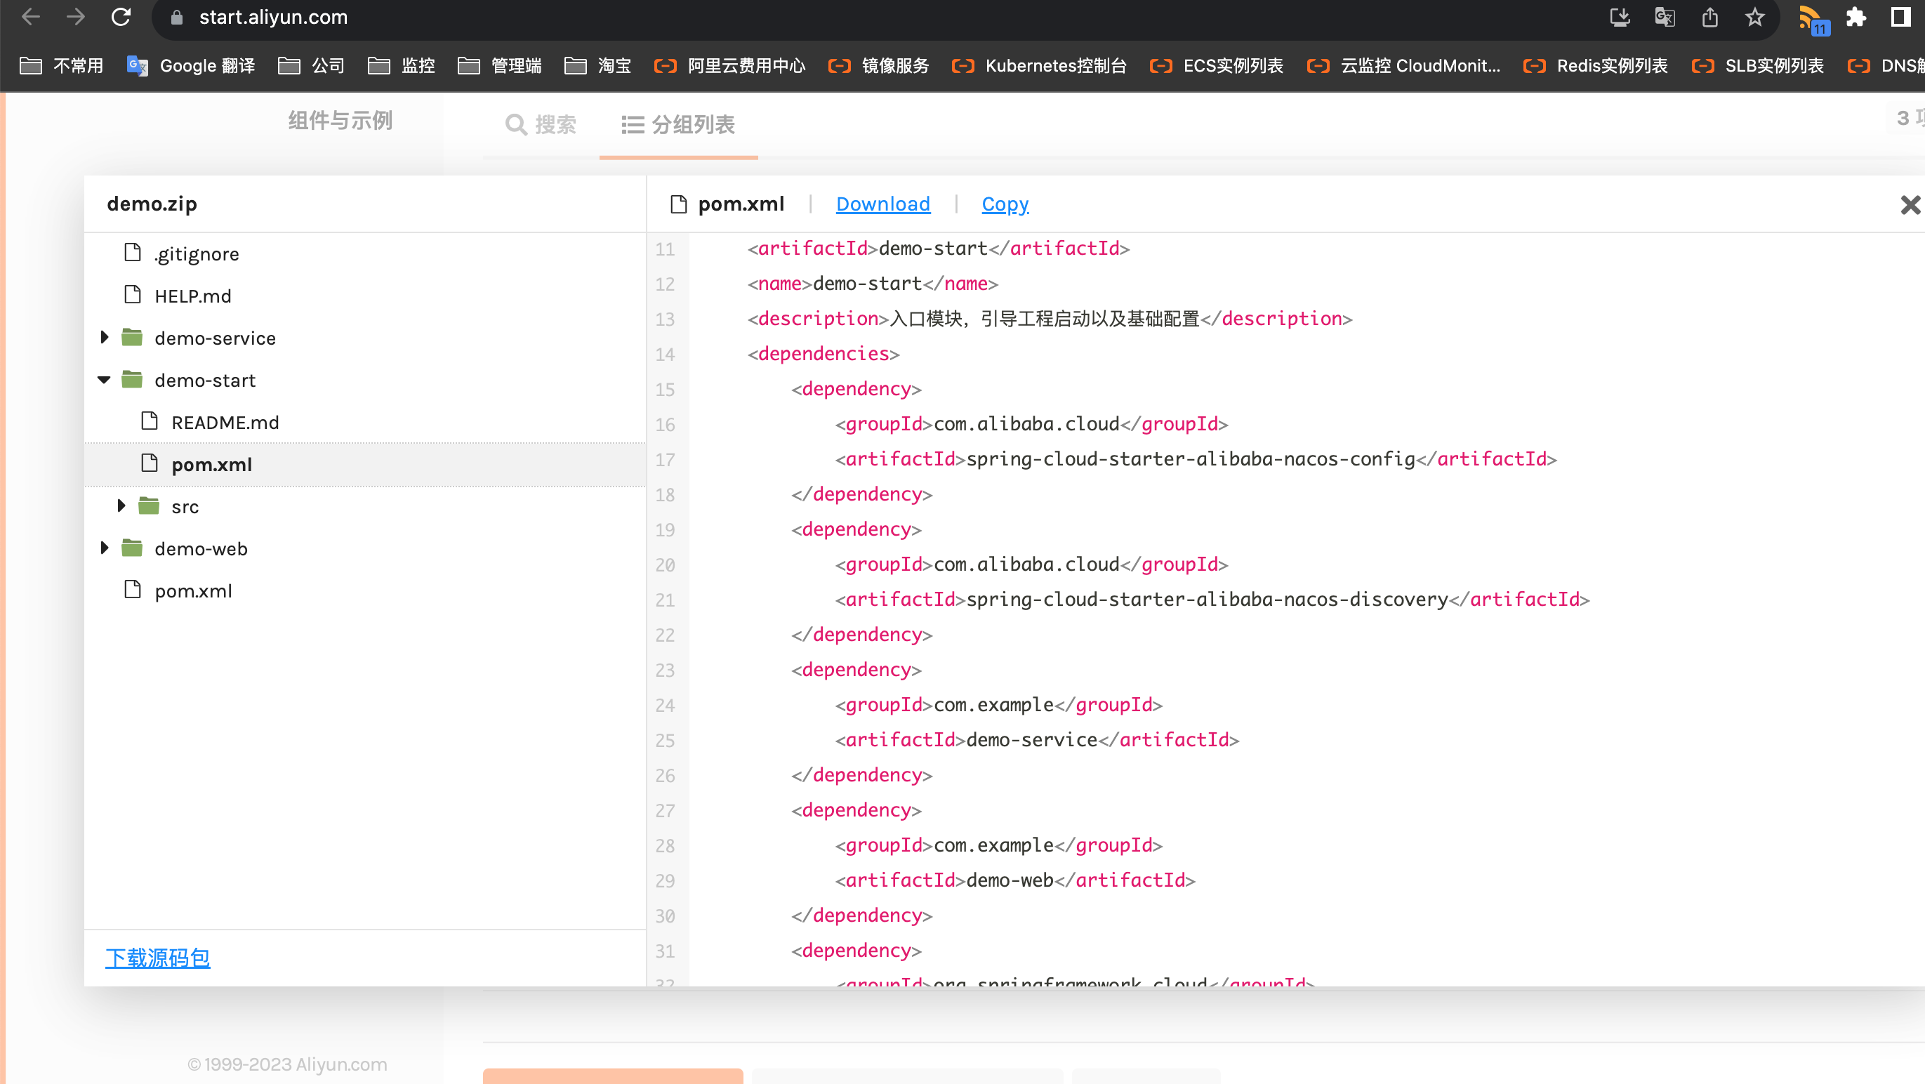The image size is (1925, 1084).
Task: Open the extensions puzzle icon
Action: [1856, 17]
